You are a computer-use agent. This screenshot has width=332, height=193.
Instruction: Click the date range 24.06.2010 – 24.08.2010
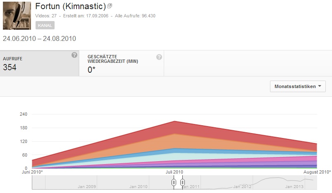tap(39, 39)
